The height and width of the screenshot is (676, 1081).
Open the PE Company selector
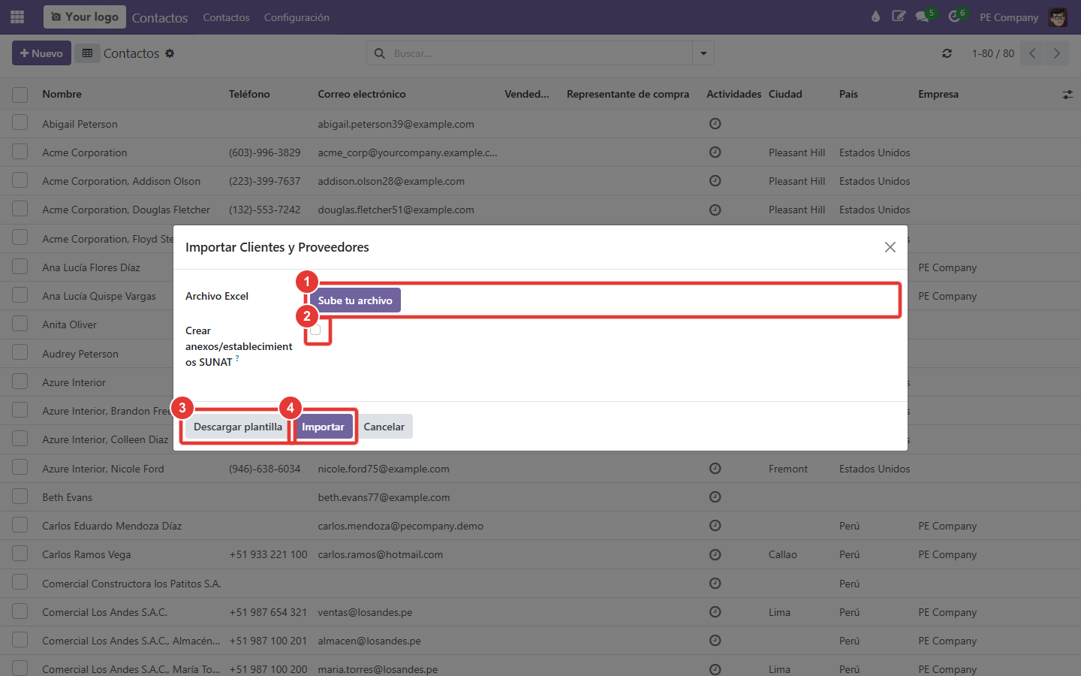1009,17
